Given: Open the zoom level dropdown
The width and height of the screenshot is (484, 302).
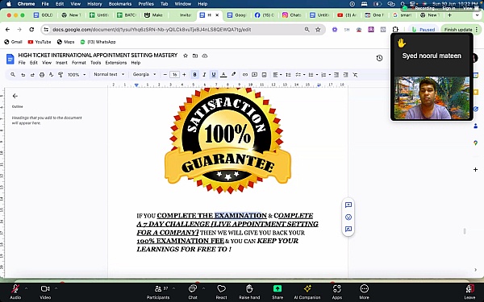Looking at the screenshot, I should (77, 75).
